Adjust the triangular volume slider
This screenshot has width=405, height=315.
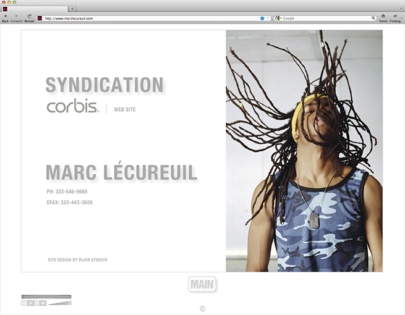coord(60,303)
